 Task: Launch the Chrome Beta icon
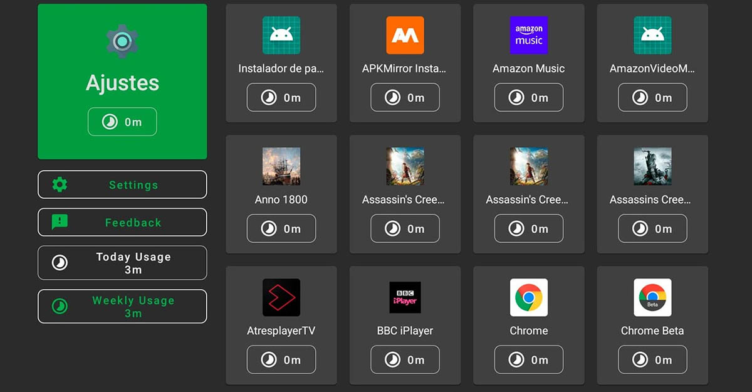652,297
